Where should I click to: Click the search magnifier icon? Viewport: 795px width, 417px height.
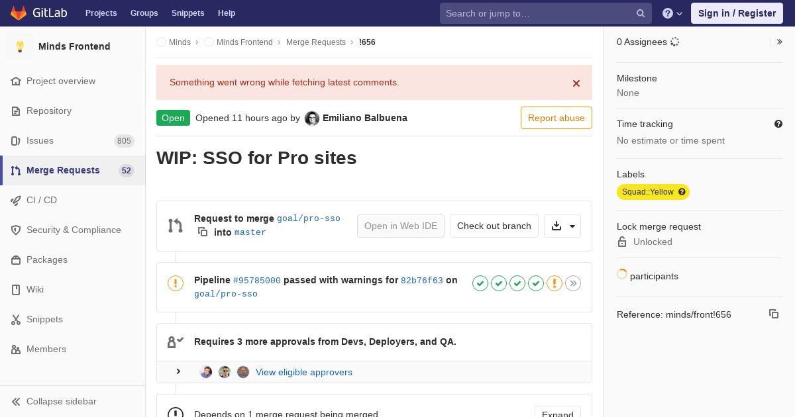[641, 13]
